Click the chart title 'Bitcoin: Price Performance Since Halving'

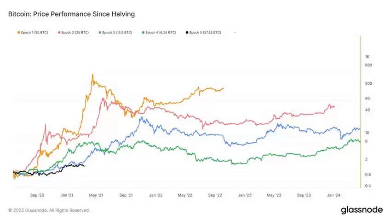71,14
